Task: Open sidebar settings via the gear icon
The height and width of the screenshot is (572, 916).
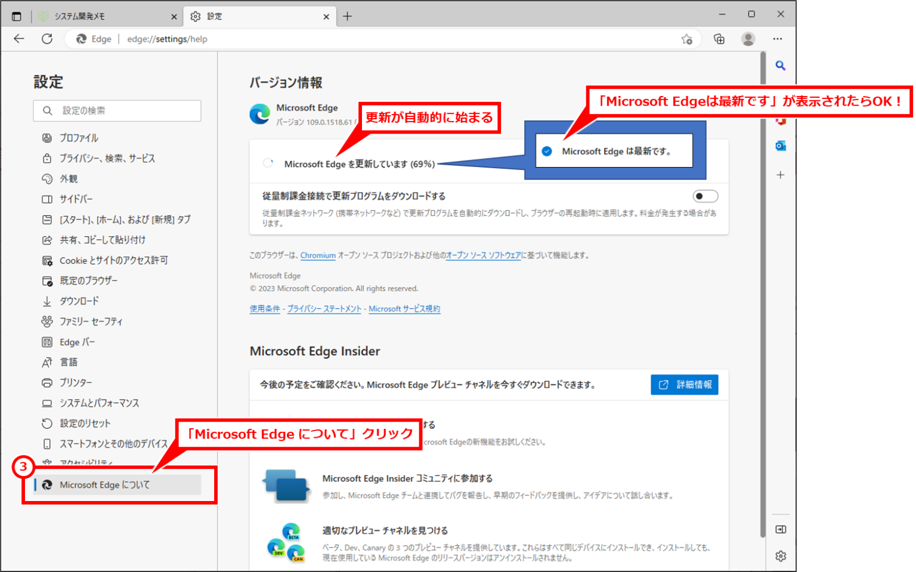Action: tap(780, 555)
